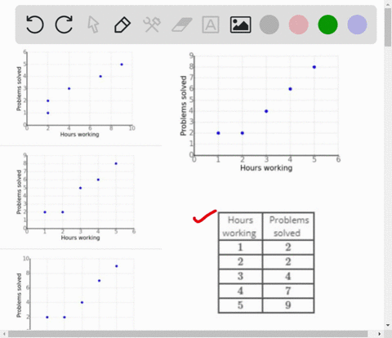Click the top-left scatter plot graph
The width and height of the screenshot is (392, 338).
click(x=76, y=93)
